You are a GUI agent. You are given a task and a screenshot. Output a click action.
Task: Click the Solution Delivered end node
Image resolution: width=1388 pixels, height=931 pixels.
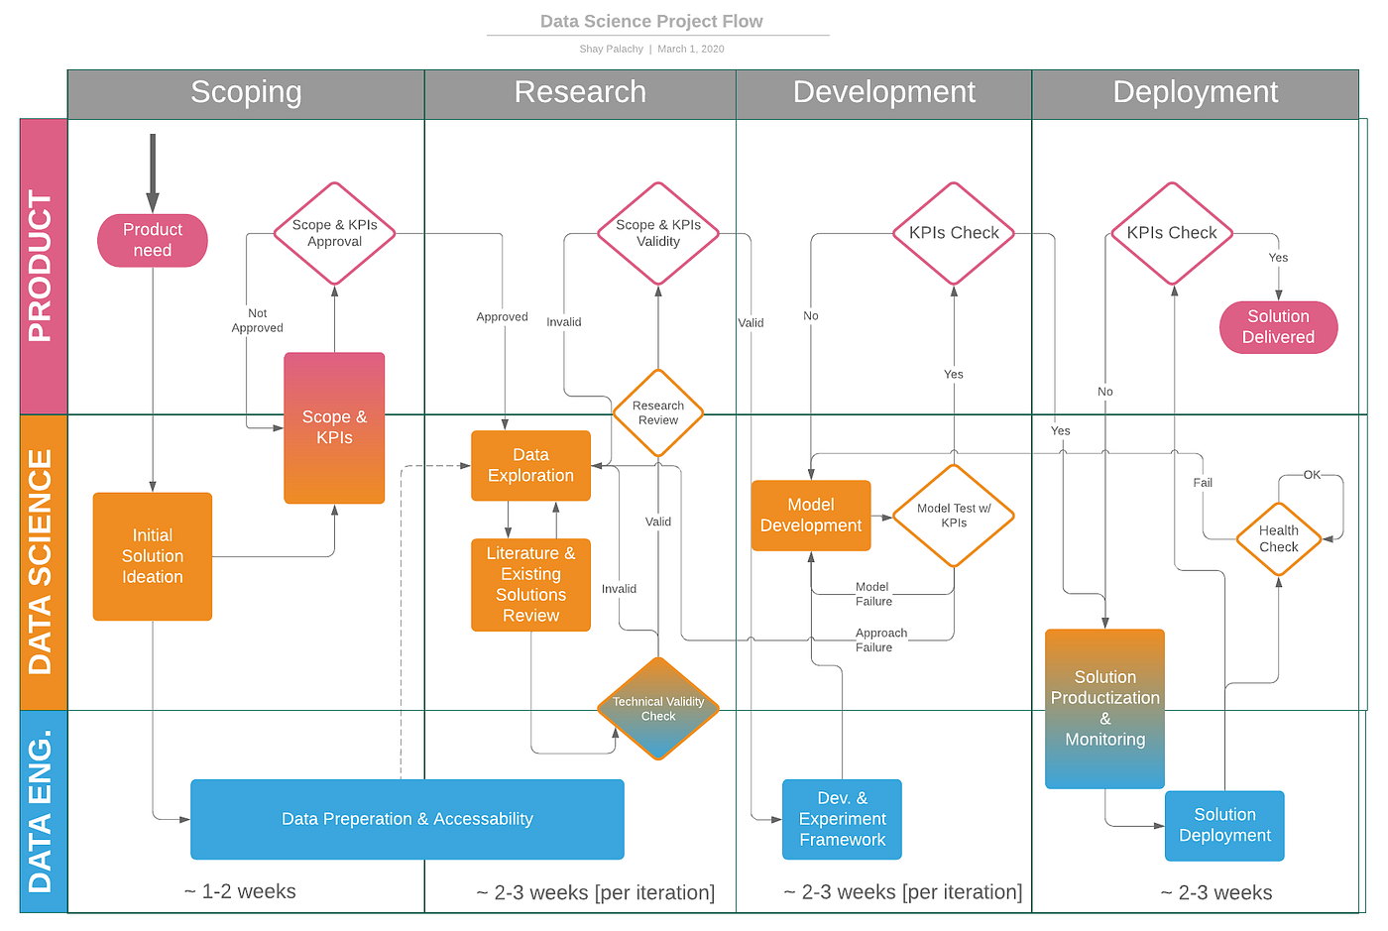1278,327
